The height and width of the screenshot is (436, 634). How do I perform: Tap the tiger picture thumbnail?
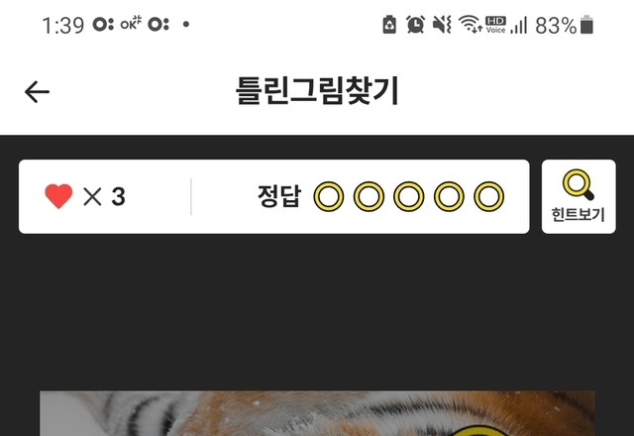[317, 413]
